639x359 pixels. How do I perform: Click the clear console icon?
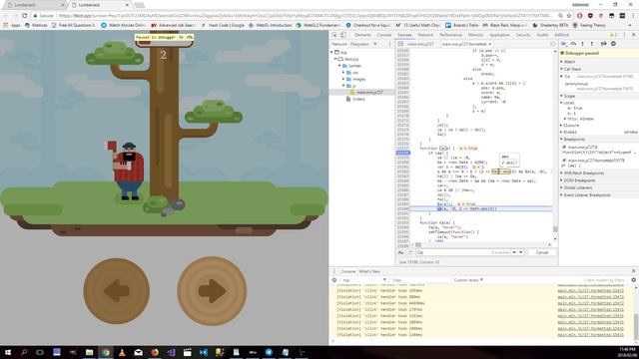[334, 280]
